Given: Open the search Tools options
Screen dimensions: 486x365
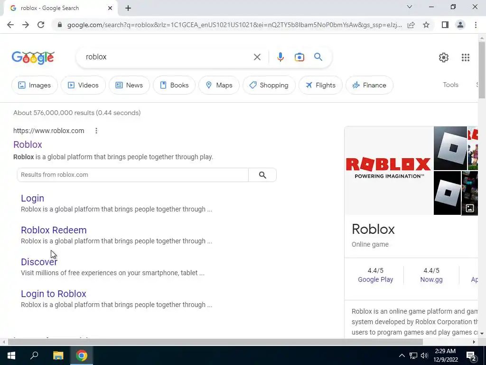Looking at the screenshot, I should pos(450,85).
